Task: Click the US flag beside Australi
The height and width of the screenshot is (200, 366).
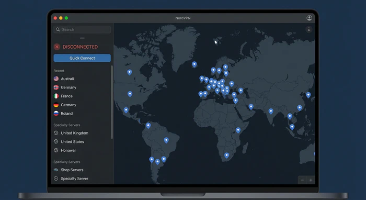Action: point(56,79)
